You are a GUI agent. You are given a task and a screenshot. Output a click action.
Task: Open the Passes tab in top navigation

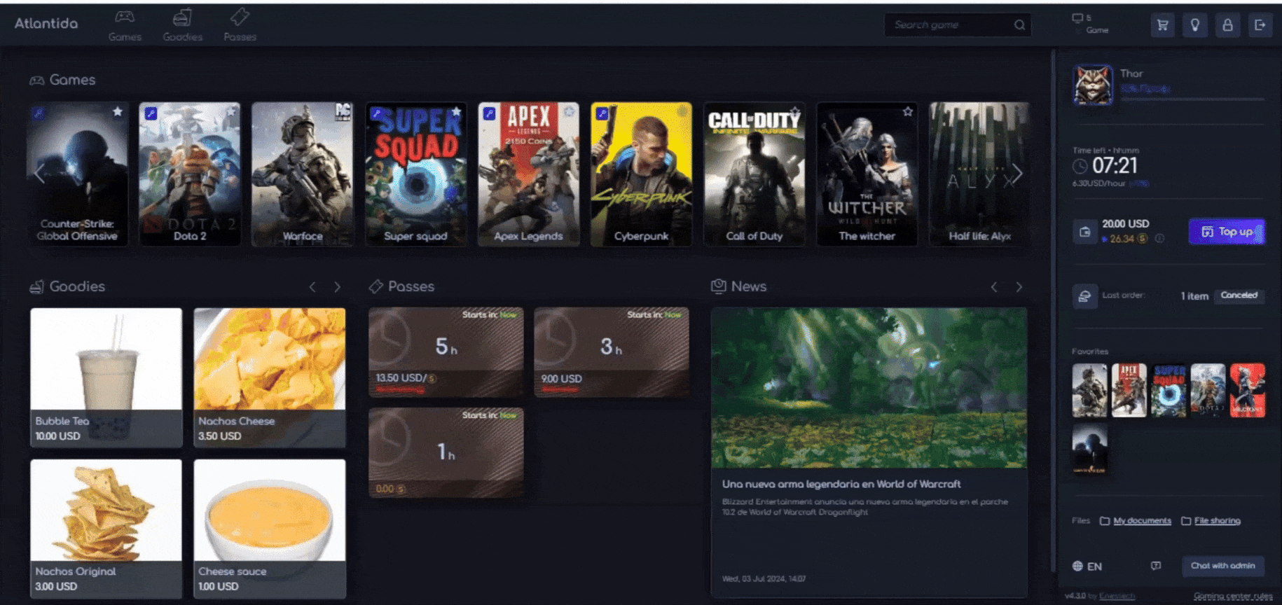click(240, 25)
